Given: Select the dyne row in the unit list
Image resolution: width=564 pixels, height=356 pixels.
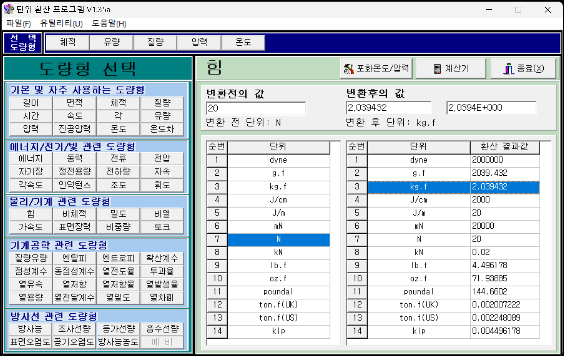Looking at the screenshot, I should (x=278, y=160).
